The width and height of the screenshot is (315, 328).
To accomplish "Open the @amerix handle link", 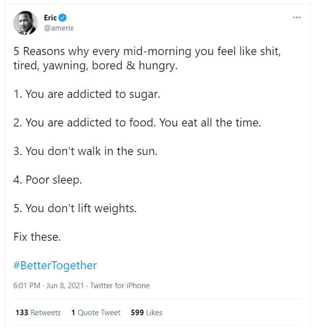I will 59,28.
